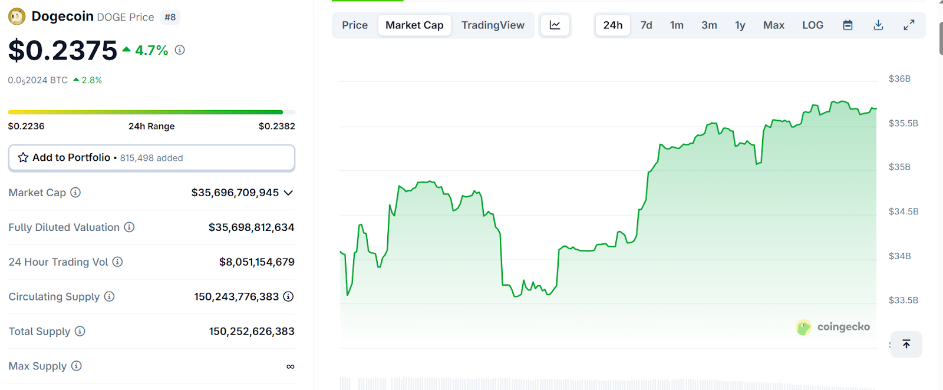Click the 24h Range progress bar

click(151, 112)
